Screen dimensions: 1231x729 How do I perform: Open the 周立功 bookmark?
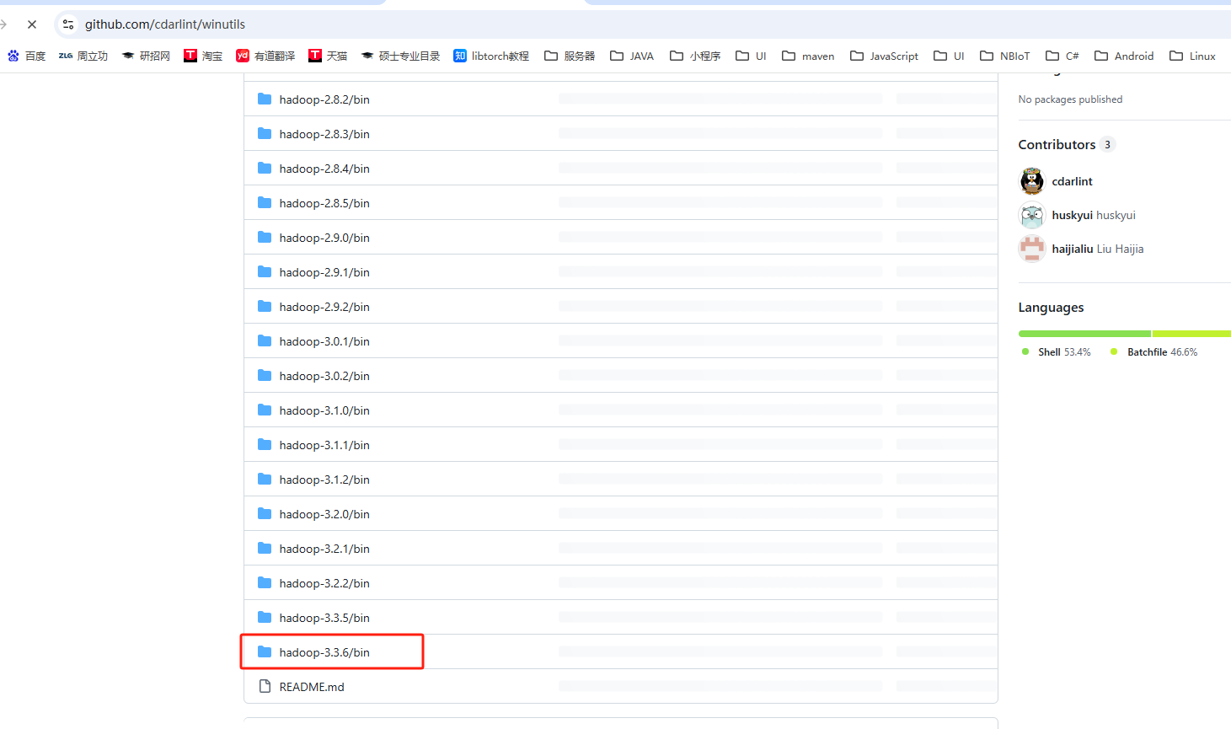pyautogui.click(x=83, y=56)
